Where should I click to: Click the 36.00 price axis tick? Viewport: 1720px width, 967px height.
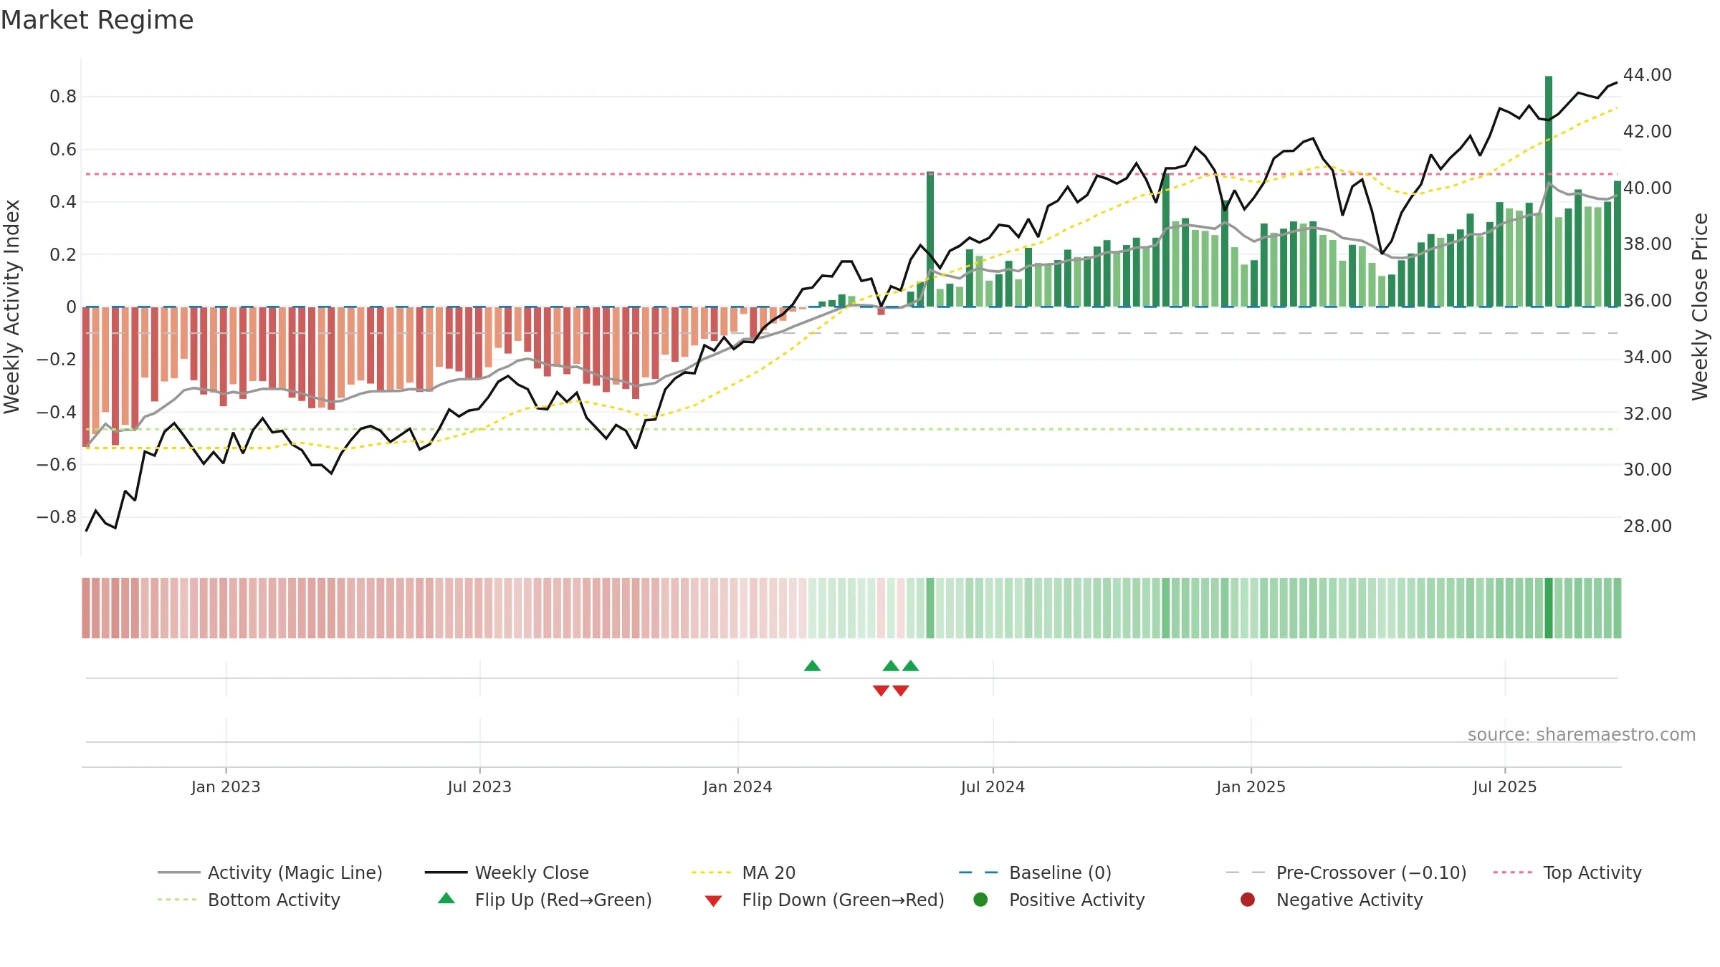click(x=1647, y=301)
